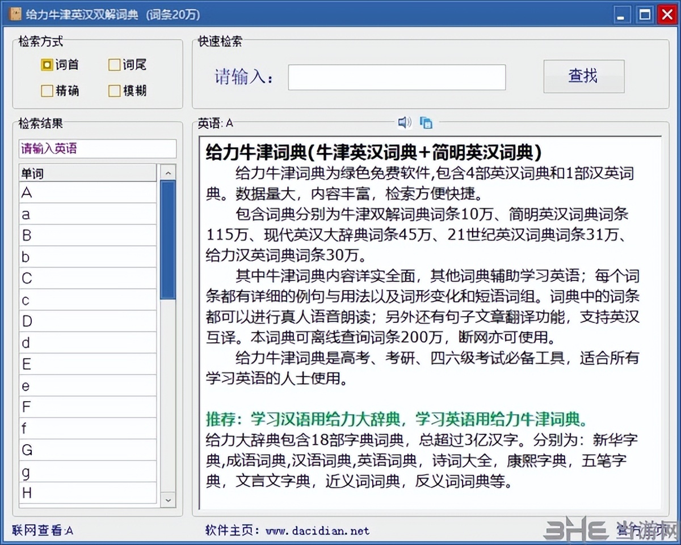Screen dimensions: 681x545
Task: Select uppercase 'E' in word list
Action: (87, 364)
